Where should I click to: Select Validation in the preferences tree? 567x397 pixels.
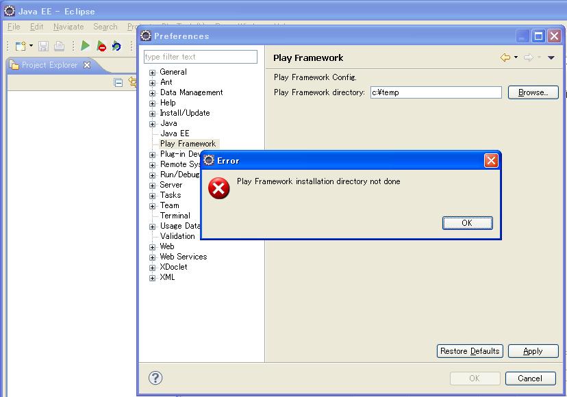pyautogui.click(x=177, y=236)
